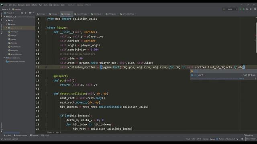This screenshot has height=144, width=257.
Task: Open the Project tool window side tab
Action: [x=2, y=17]
